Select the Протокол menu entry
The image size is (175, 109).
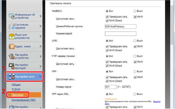(18, 95)
